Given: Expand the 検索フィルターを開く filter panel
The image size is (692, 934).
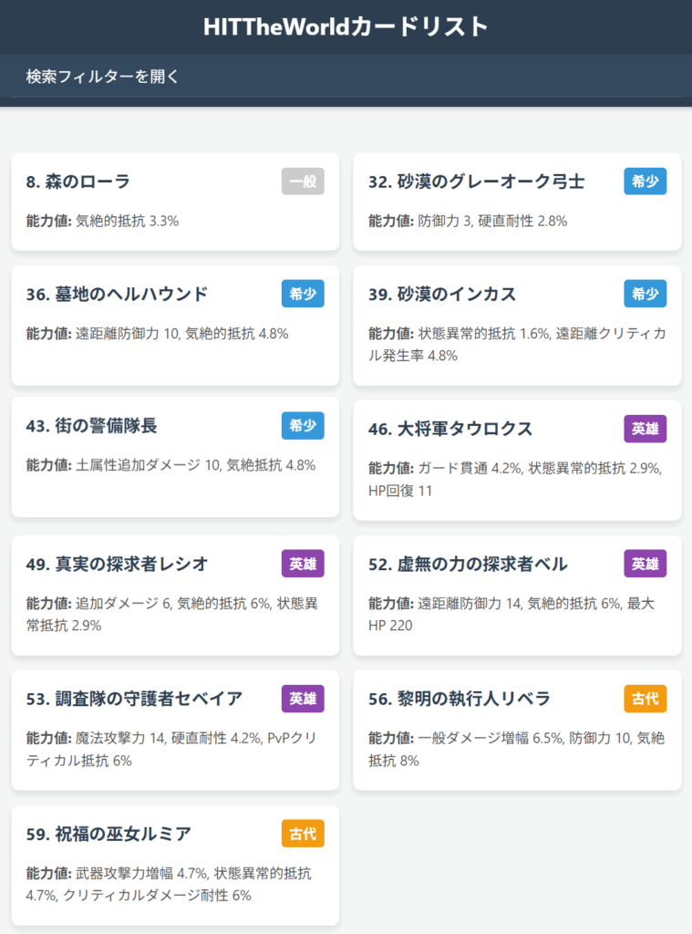Looking at the screenshot, I should click(x=103, y=76).
